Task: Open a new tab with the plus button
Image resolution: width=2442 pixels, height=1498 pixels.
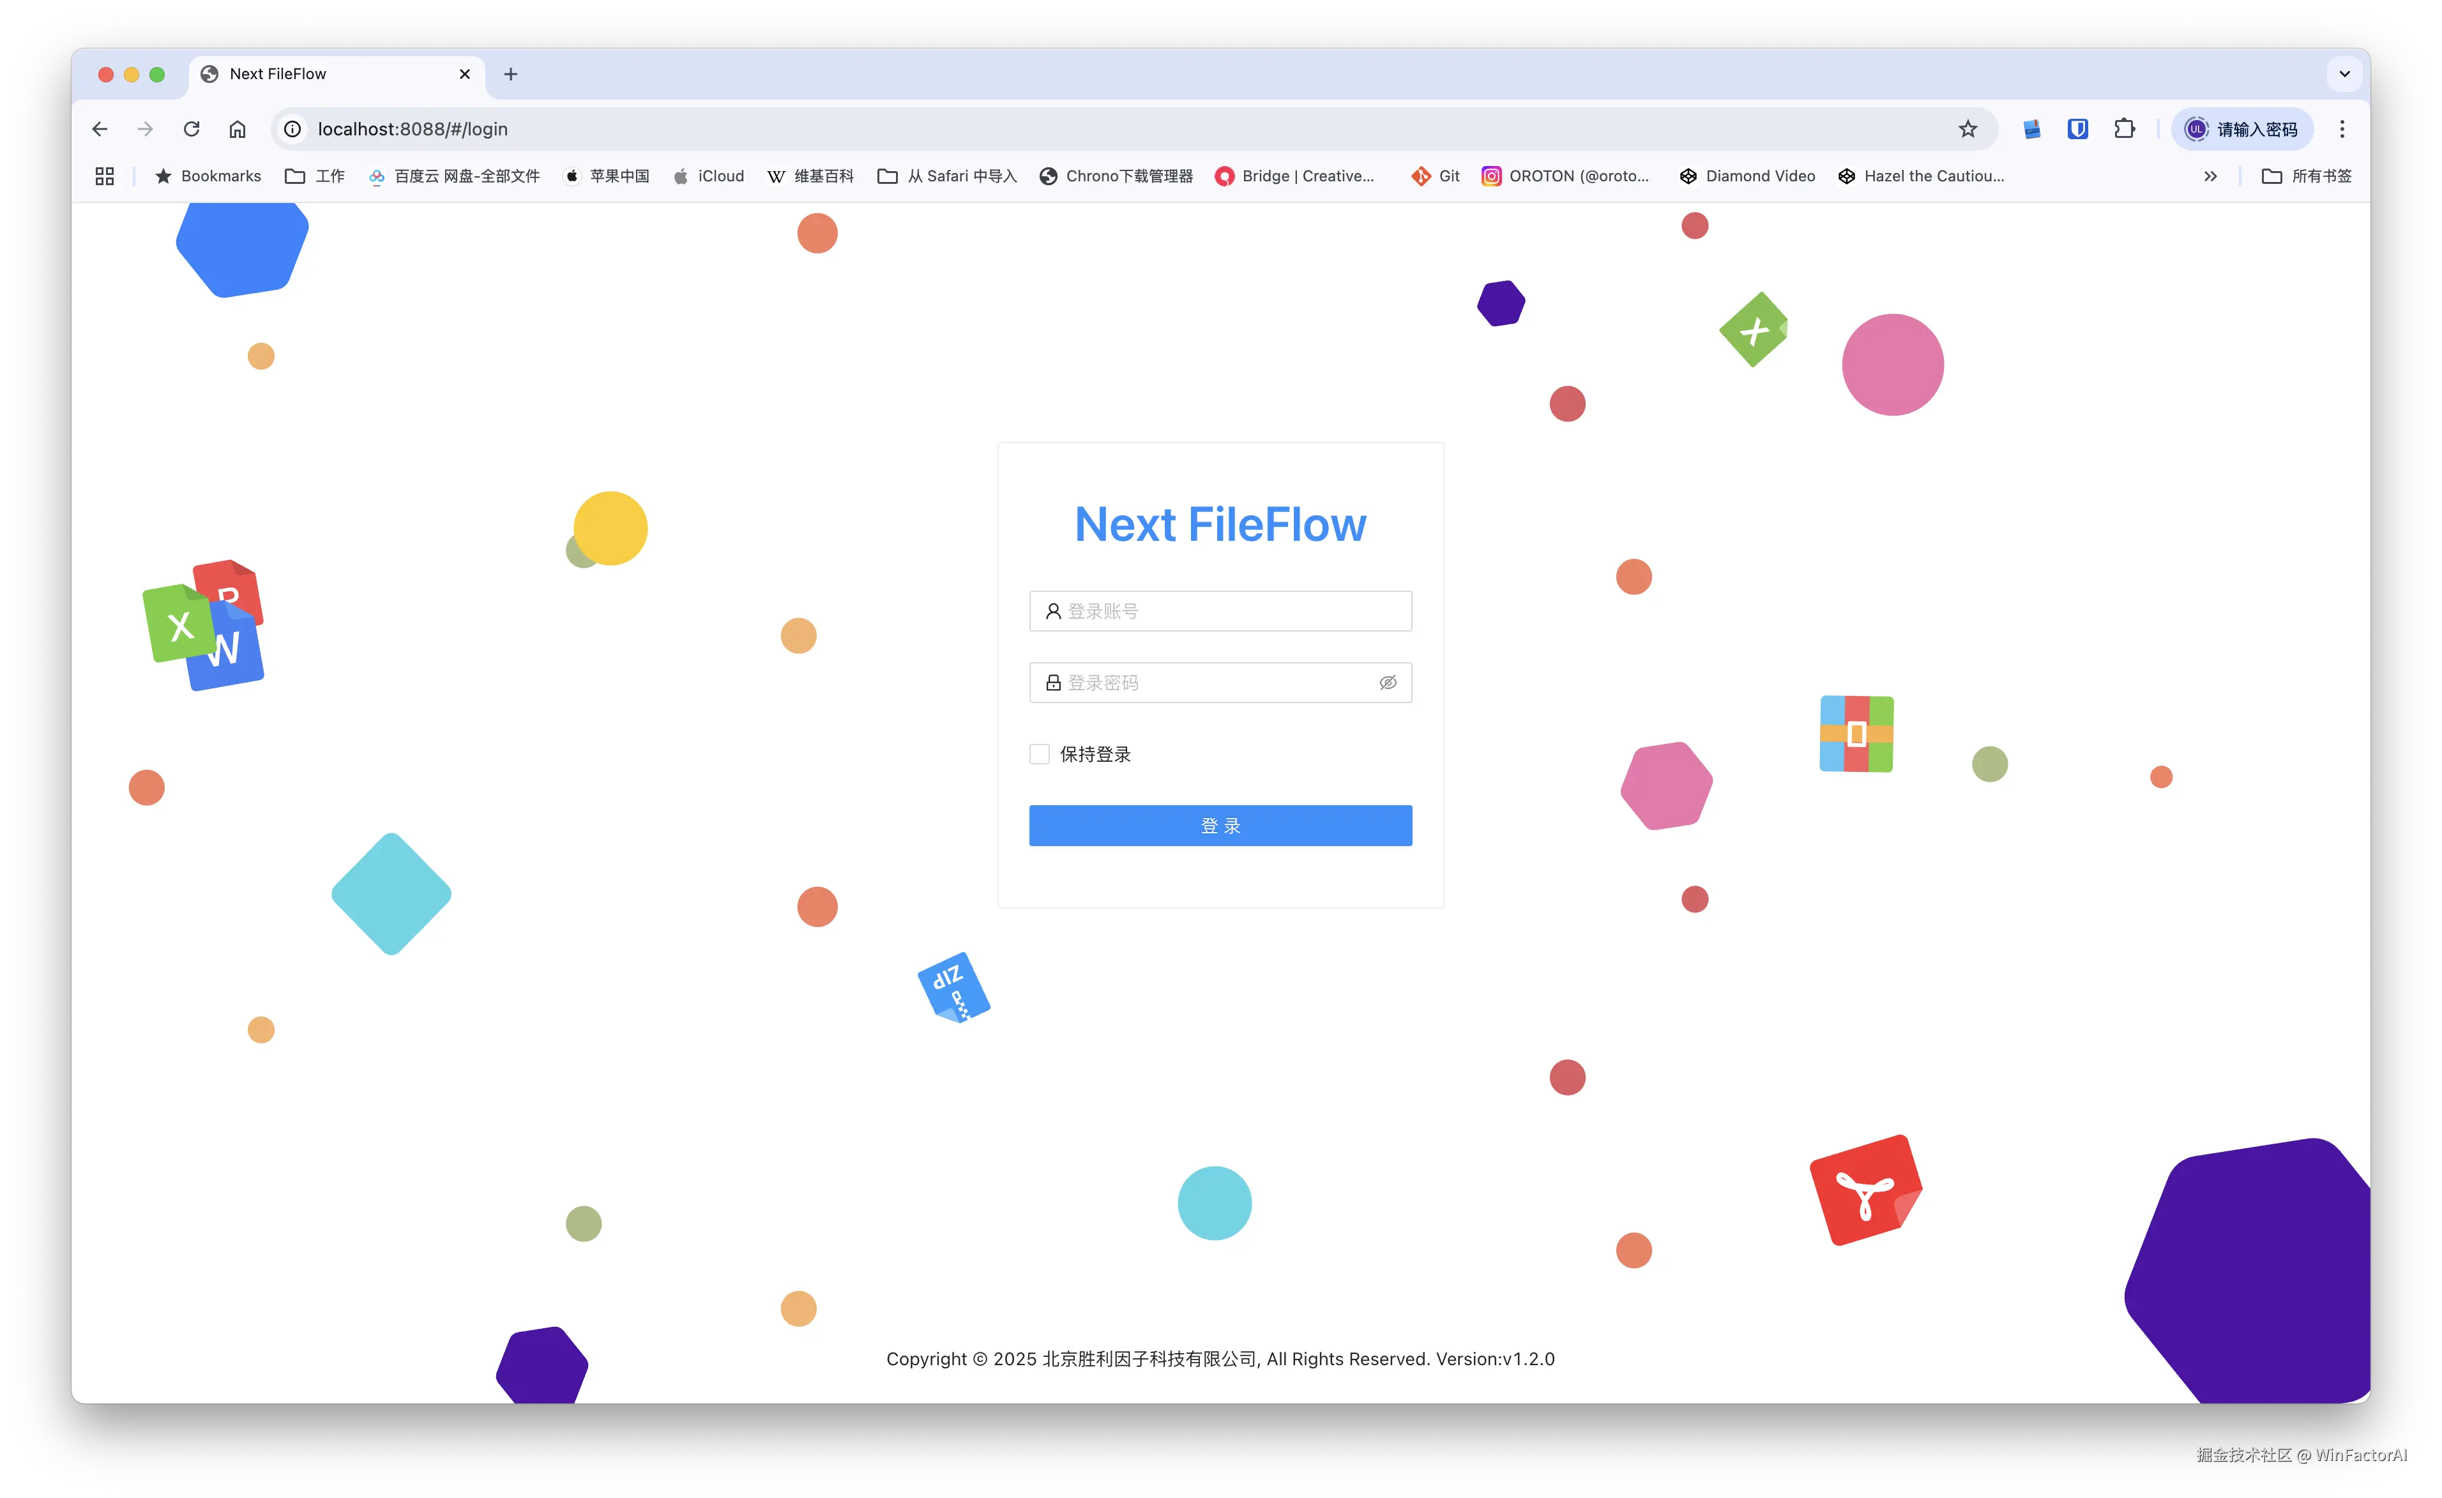Action: pyautogui.click(x=510, y=73)
